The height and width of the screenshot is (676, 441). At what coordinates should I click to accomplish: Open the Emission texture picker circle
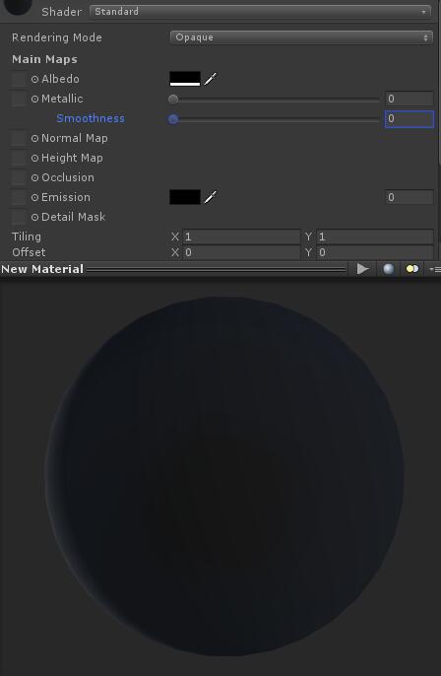click(34, 197)
